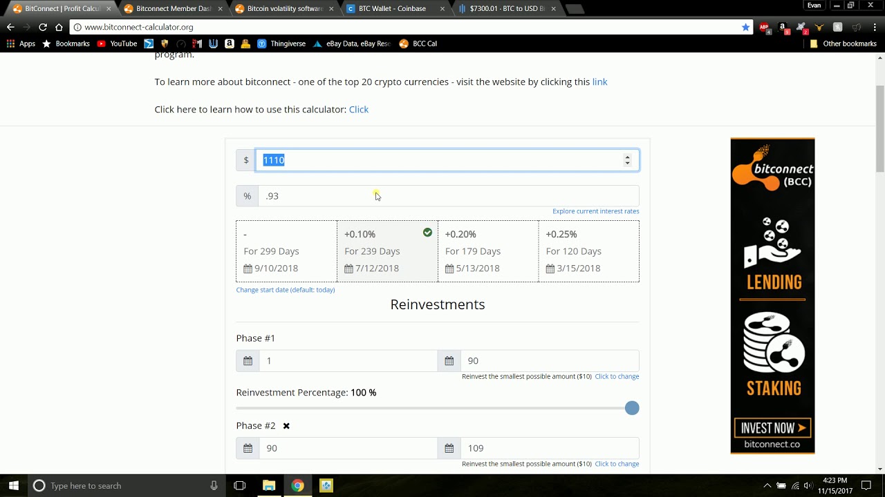Open the eBay Data bookmark

[x=352, y=43]
